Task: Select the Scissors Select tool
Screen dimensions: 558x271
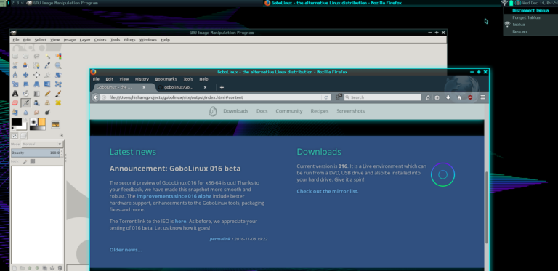Action: point(15,65)
